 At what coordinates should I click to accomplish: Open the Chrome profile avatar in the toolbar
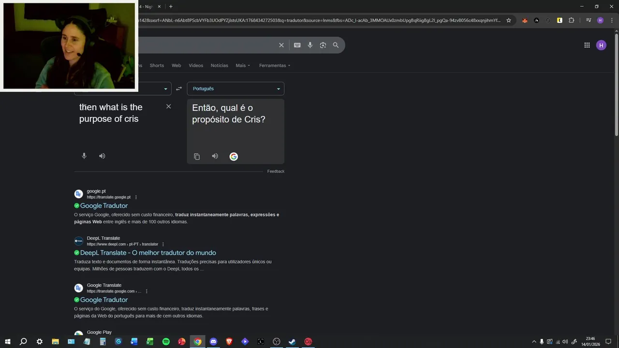(x=600, y=20)
